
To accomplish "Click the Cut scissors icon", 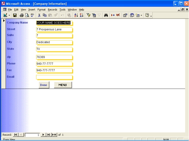I will (x=39, y=15).
